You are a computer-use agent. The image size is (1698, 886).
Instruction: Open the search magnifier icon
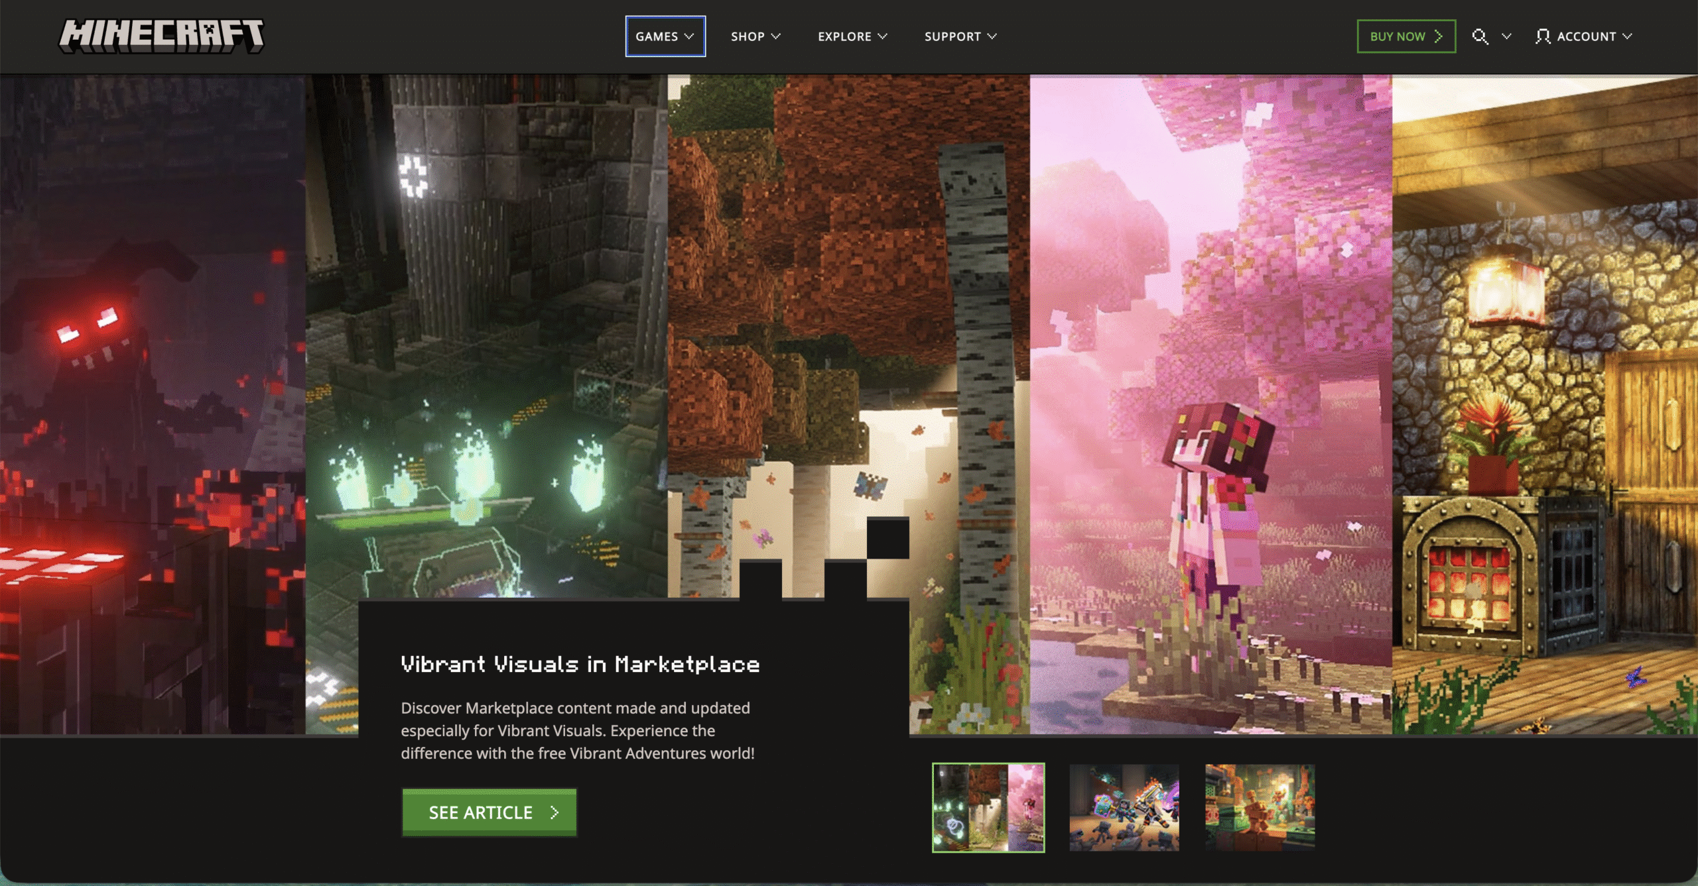coord(1480,37)
